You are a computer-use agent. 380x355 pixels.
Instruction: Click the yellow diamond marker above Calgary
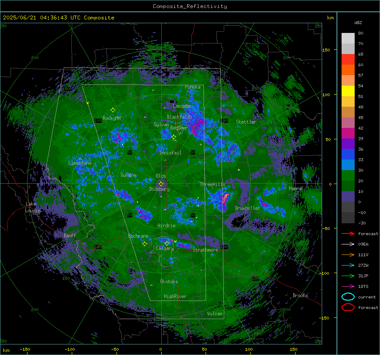pos(167,243)
